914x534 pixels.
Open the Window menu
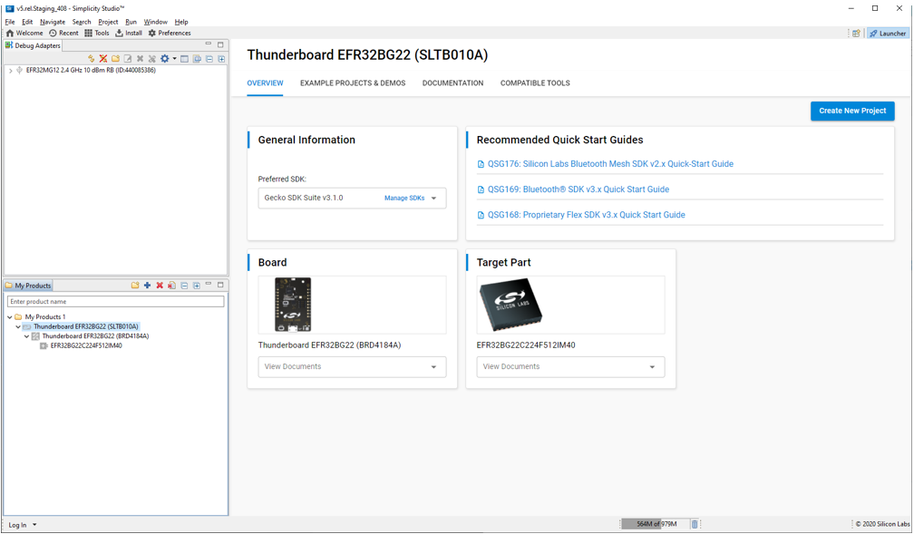click(156, 22)
